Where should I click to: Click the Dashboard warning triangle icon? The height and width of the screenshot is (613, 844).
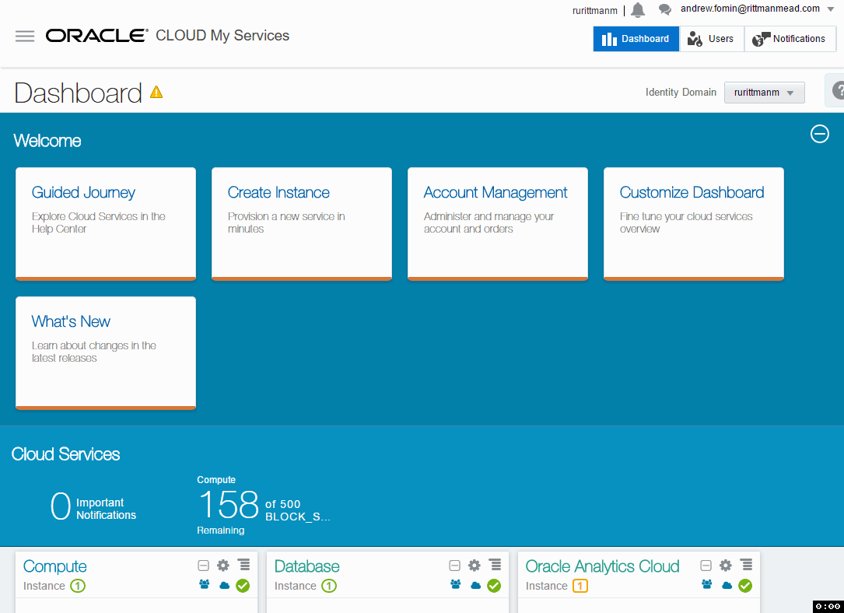coord(156,92)
